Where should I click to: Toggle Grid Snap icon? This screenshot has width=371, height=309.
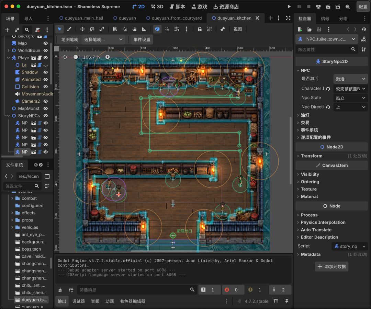point(177,29)
